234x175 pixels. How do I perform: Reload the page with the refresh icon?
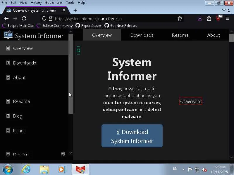(x=24, y=18)
